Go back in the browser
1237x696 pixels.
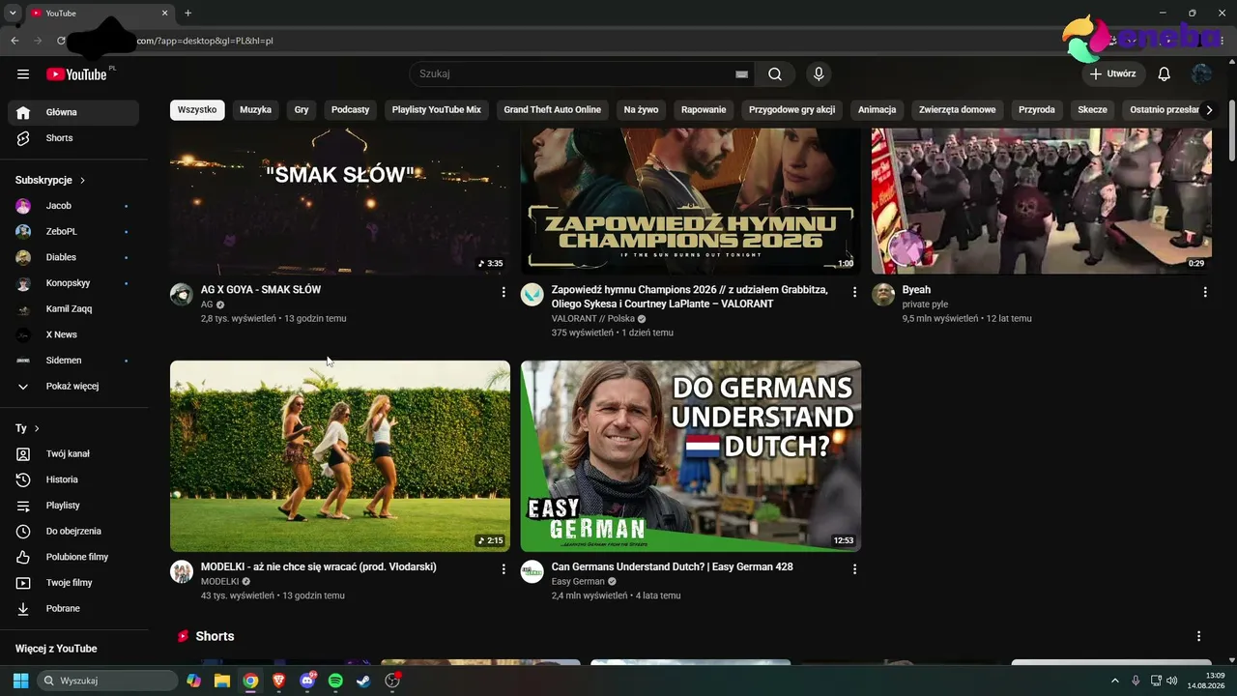click(14, 41)
